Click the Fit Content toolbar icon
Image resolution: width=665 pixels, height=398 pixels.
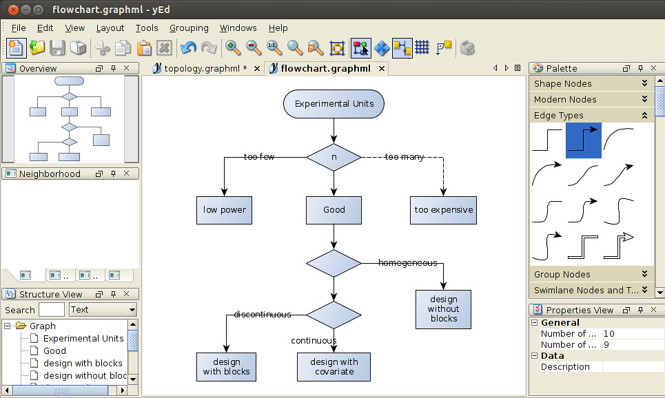337,48
